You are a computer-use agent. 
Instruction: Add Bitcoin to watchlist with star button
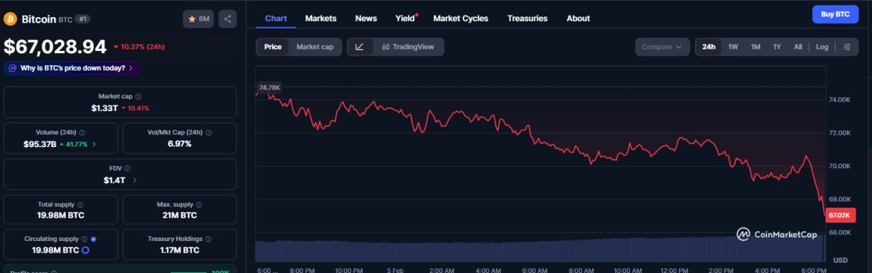coord(198,19)
